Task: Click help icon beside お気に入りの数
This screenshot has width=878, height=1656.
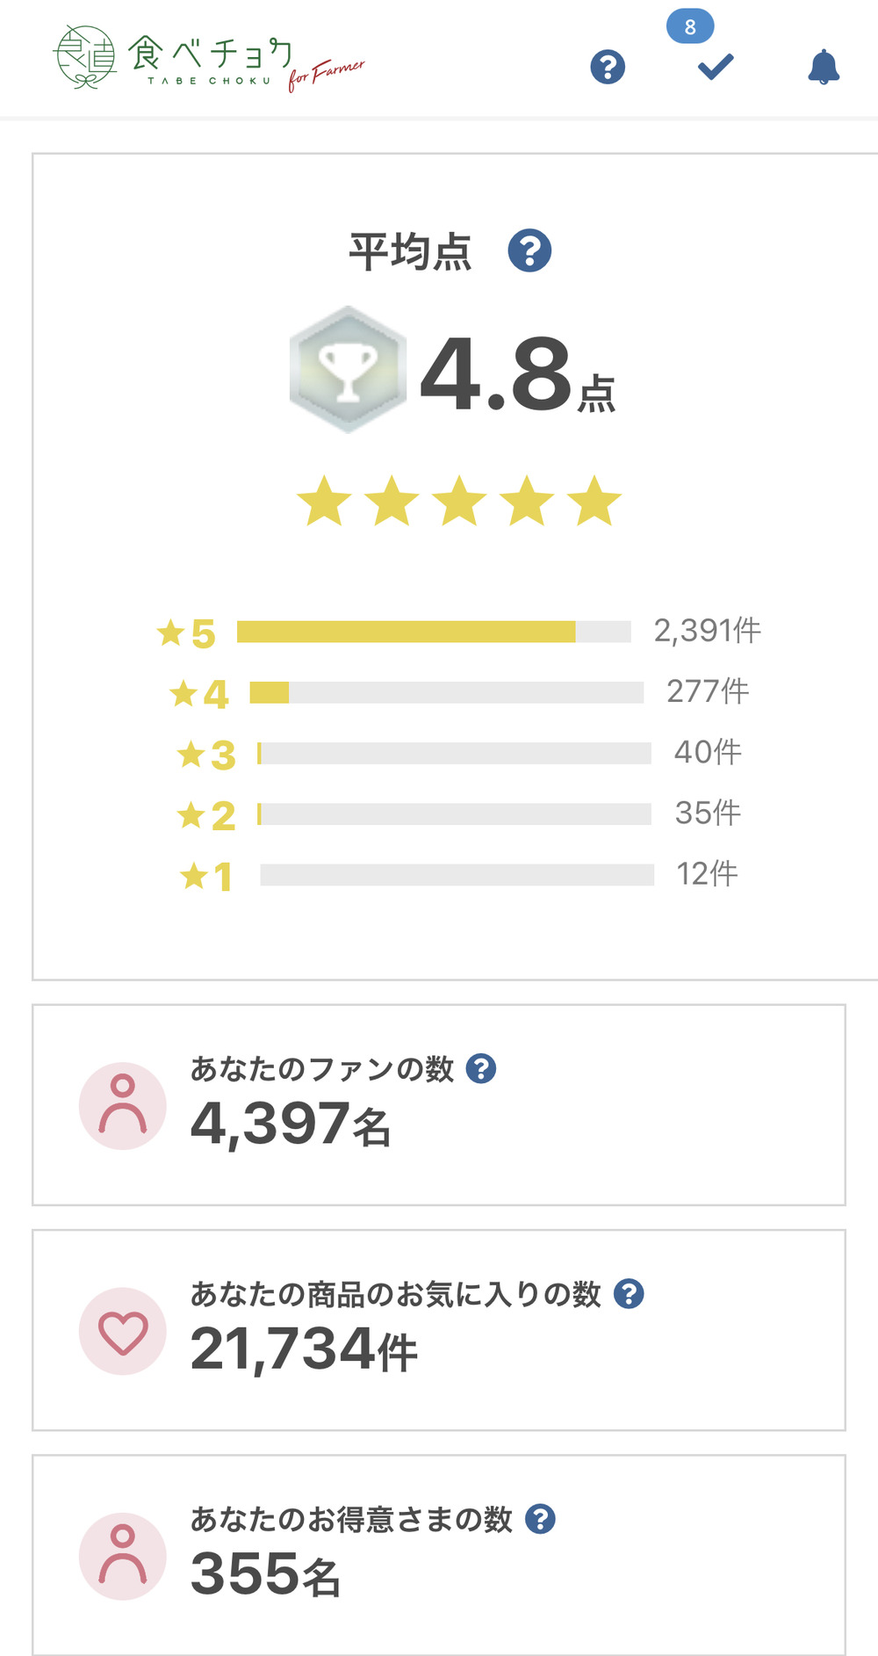Action: (x=629, y=1293)
